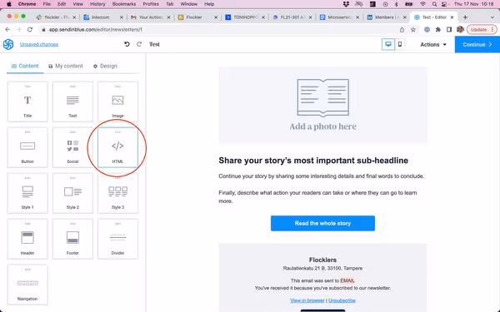Click the View in browser link
The height and width of the screenshot is (312, 500).
point(307,300)
